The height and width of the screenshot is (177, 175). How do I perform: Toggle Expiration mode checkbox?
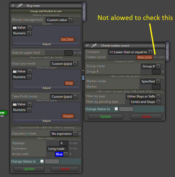click(x=80, y=133)
